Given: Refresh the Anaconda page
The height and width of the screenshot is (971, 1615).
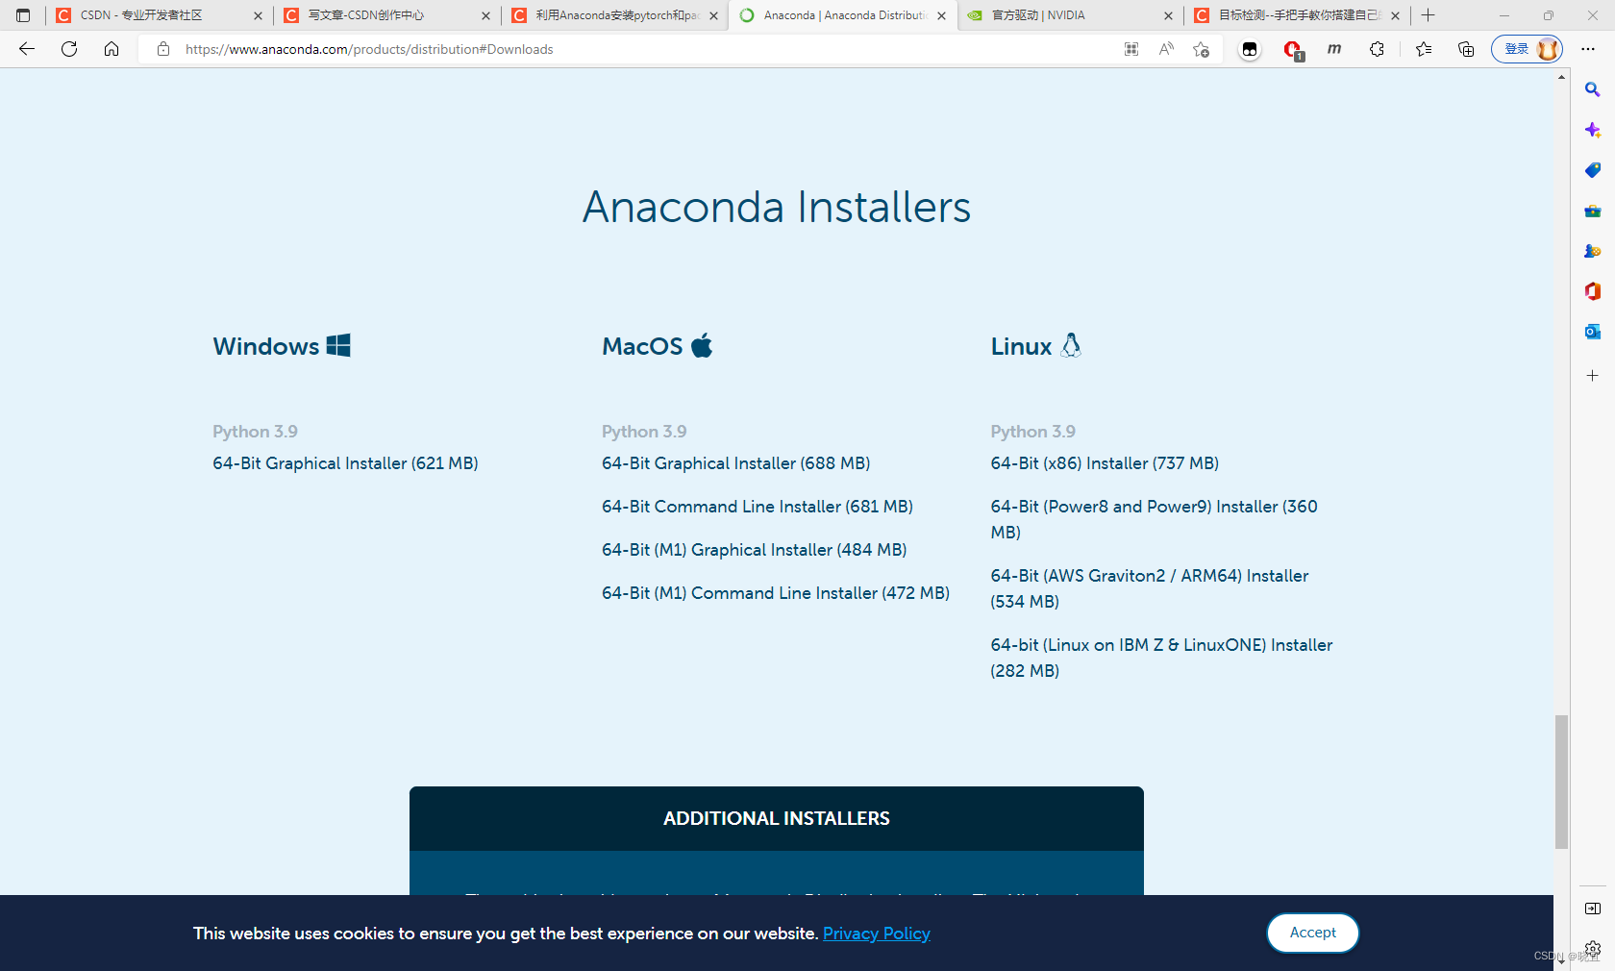Looking at the screenshot, I should coord(69,49).
